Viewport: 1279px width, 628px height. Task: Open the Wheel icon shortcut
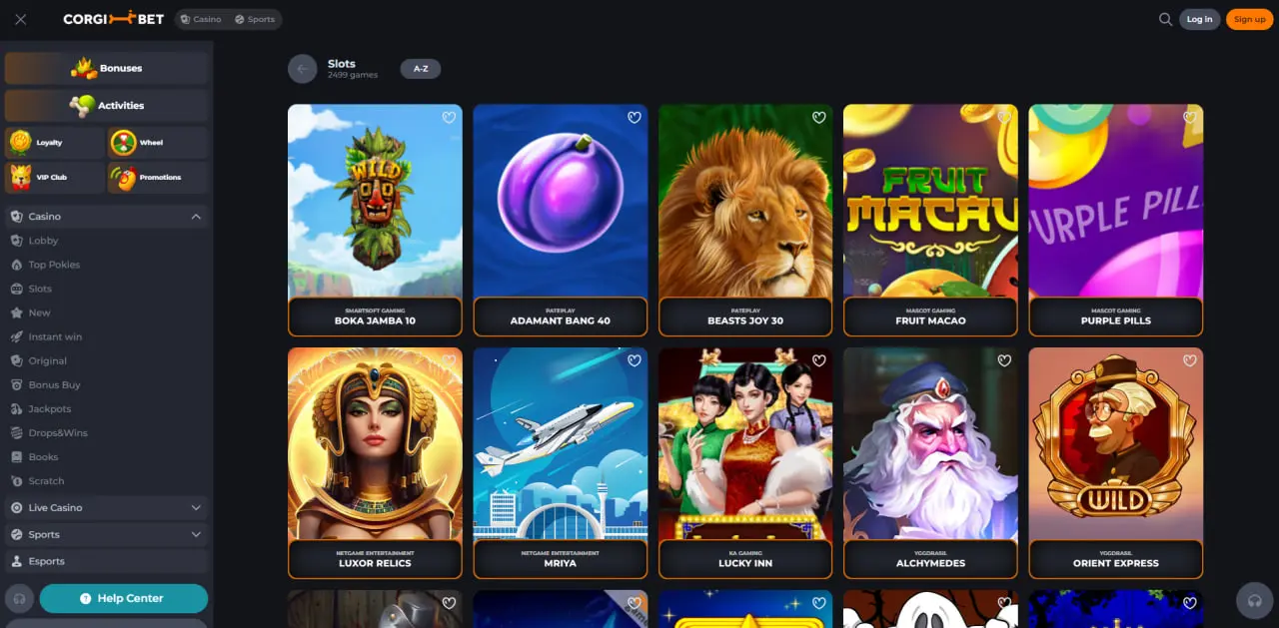coord(123,143)
